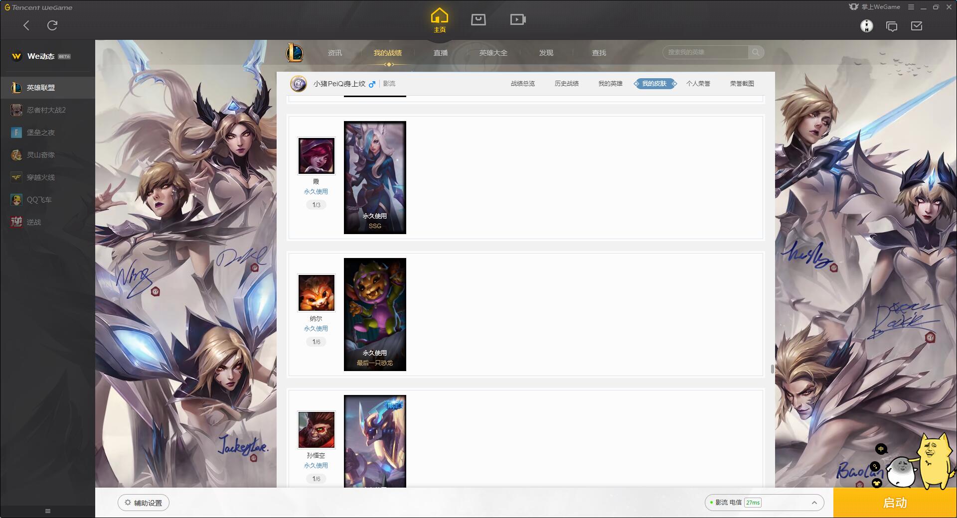Click the sidebar bottom collapse menu icon
The width and height of the screenshot is (957, 518).
[x=48, y=511]
